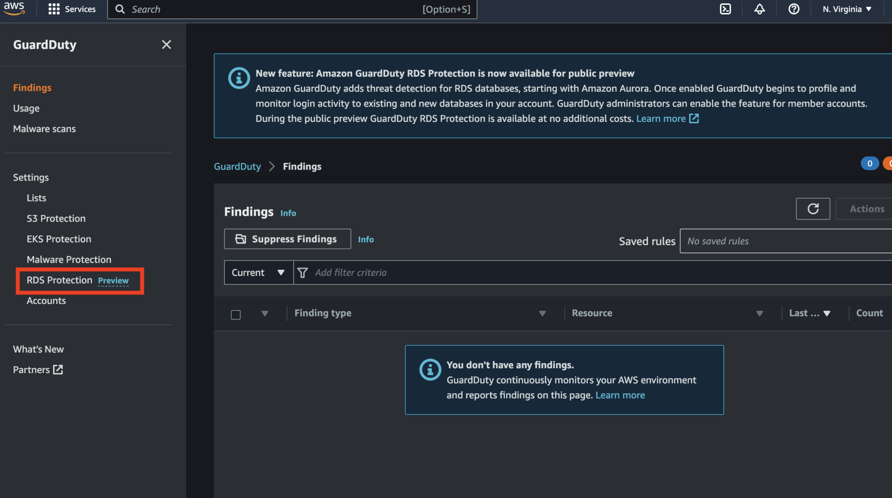Viewport: 892px width, 498px height.
Task: Expand the Current filter dropdown
Action: point(258,272)
